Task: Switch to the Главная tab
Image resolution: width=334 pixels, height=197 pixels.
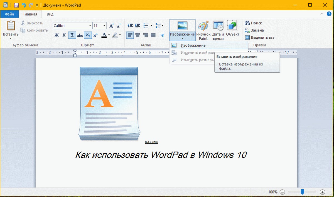Action: pos(30,14)
